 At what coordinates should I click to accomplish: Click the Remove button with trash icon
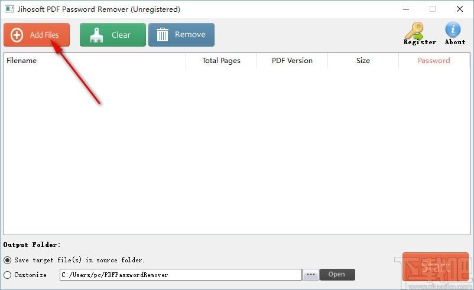181,35
